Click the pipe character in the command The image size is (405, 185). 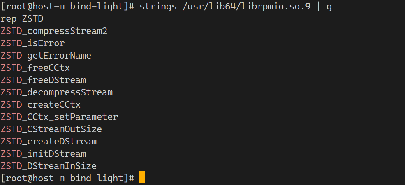(318, 7)
